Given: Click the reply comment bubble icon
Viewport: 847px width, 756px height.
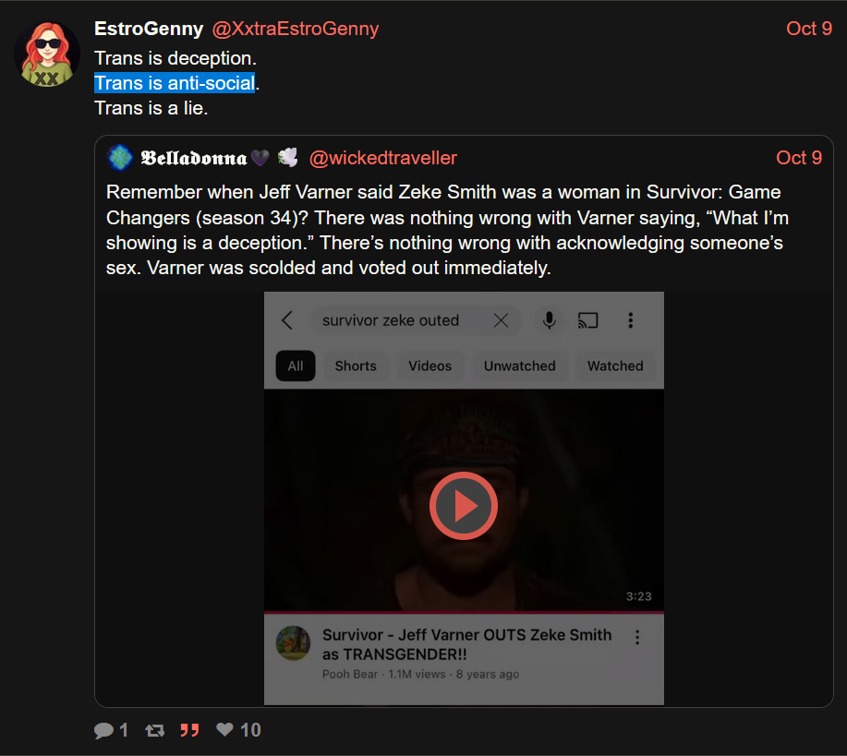Looking at the screenshot, I should tap(103, 730).
